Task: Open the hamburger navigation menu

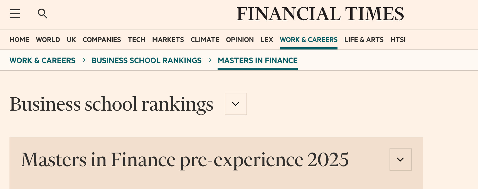Action: coord(15,14)
